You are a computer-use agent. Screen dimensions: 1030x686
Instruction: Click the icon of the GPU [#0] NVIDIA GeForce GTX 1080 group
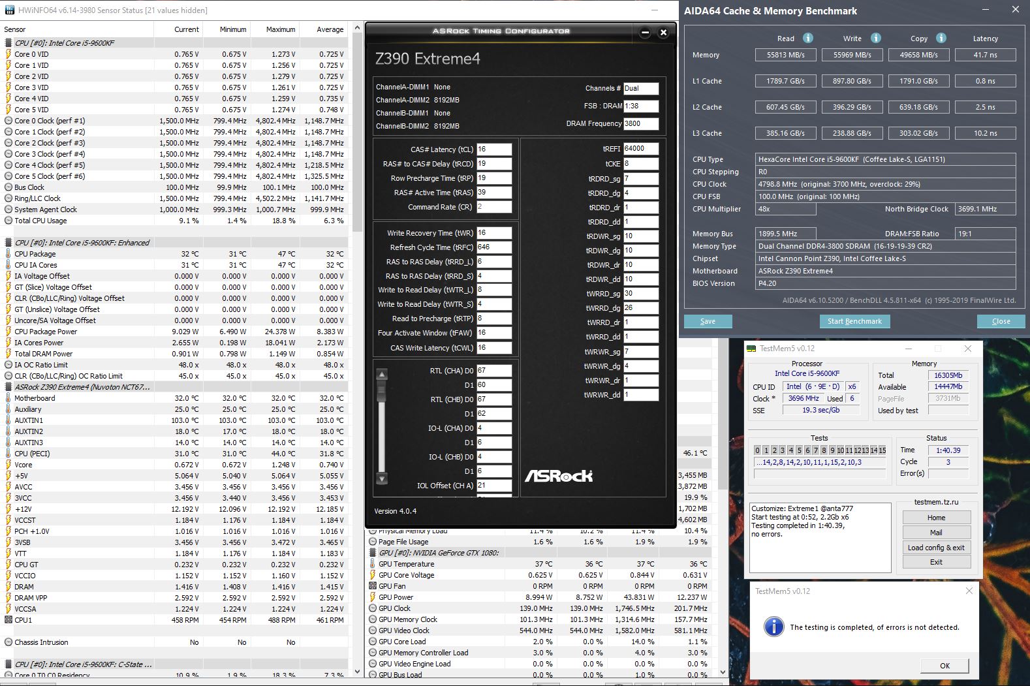pyautogui.click(x=373, y=553)
